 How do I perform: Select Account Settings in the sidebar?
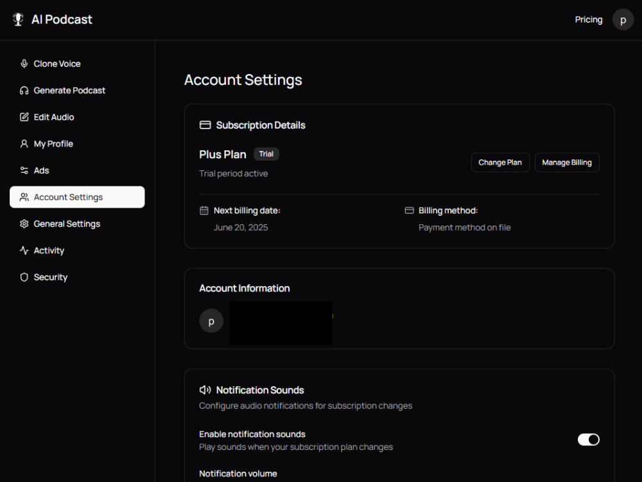point(77,197)
